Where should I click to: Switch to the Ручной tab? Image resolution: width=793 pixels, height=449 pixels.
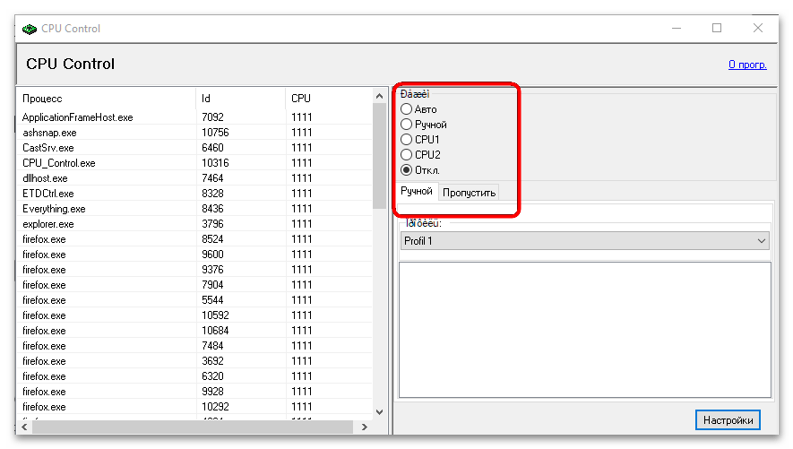[417, 191]
